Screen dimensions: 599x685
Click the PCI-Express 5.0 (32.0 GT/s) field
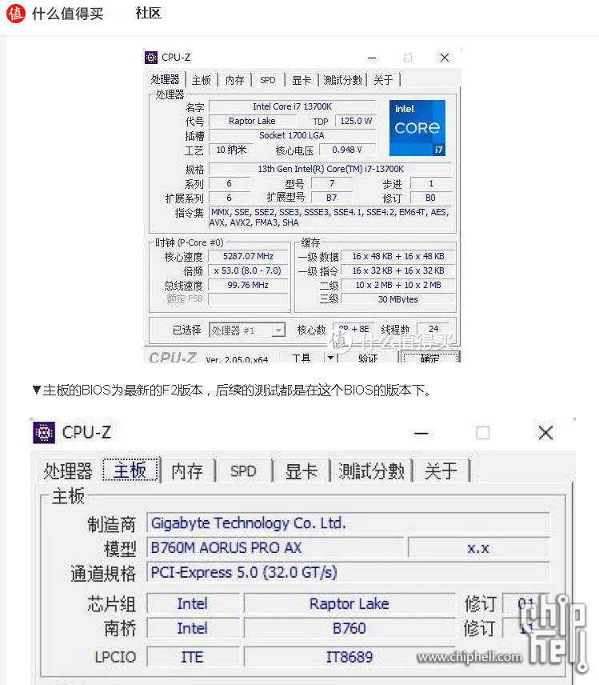[348, 572]
